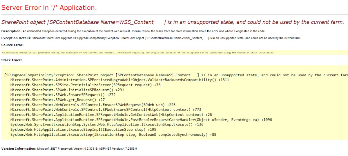Click the "Exception Details:" line

point(151,38)
